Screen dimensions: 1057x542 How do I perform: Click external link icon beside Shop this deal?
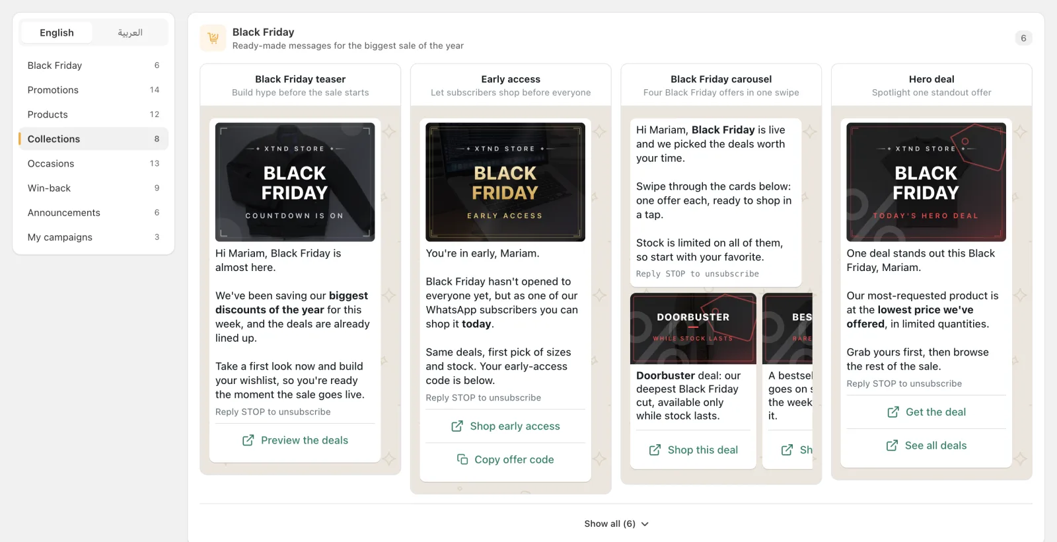[655, 450]
